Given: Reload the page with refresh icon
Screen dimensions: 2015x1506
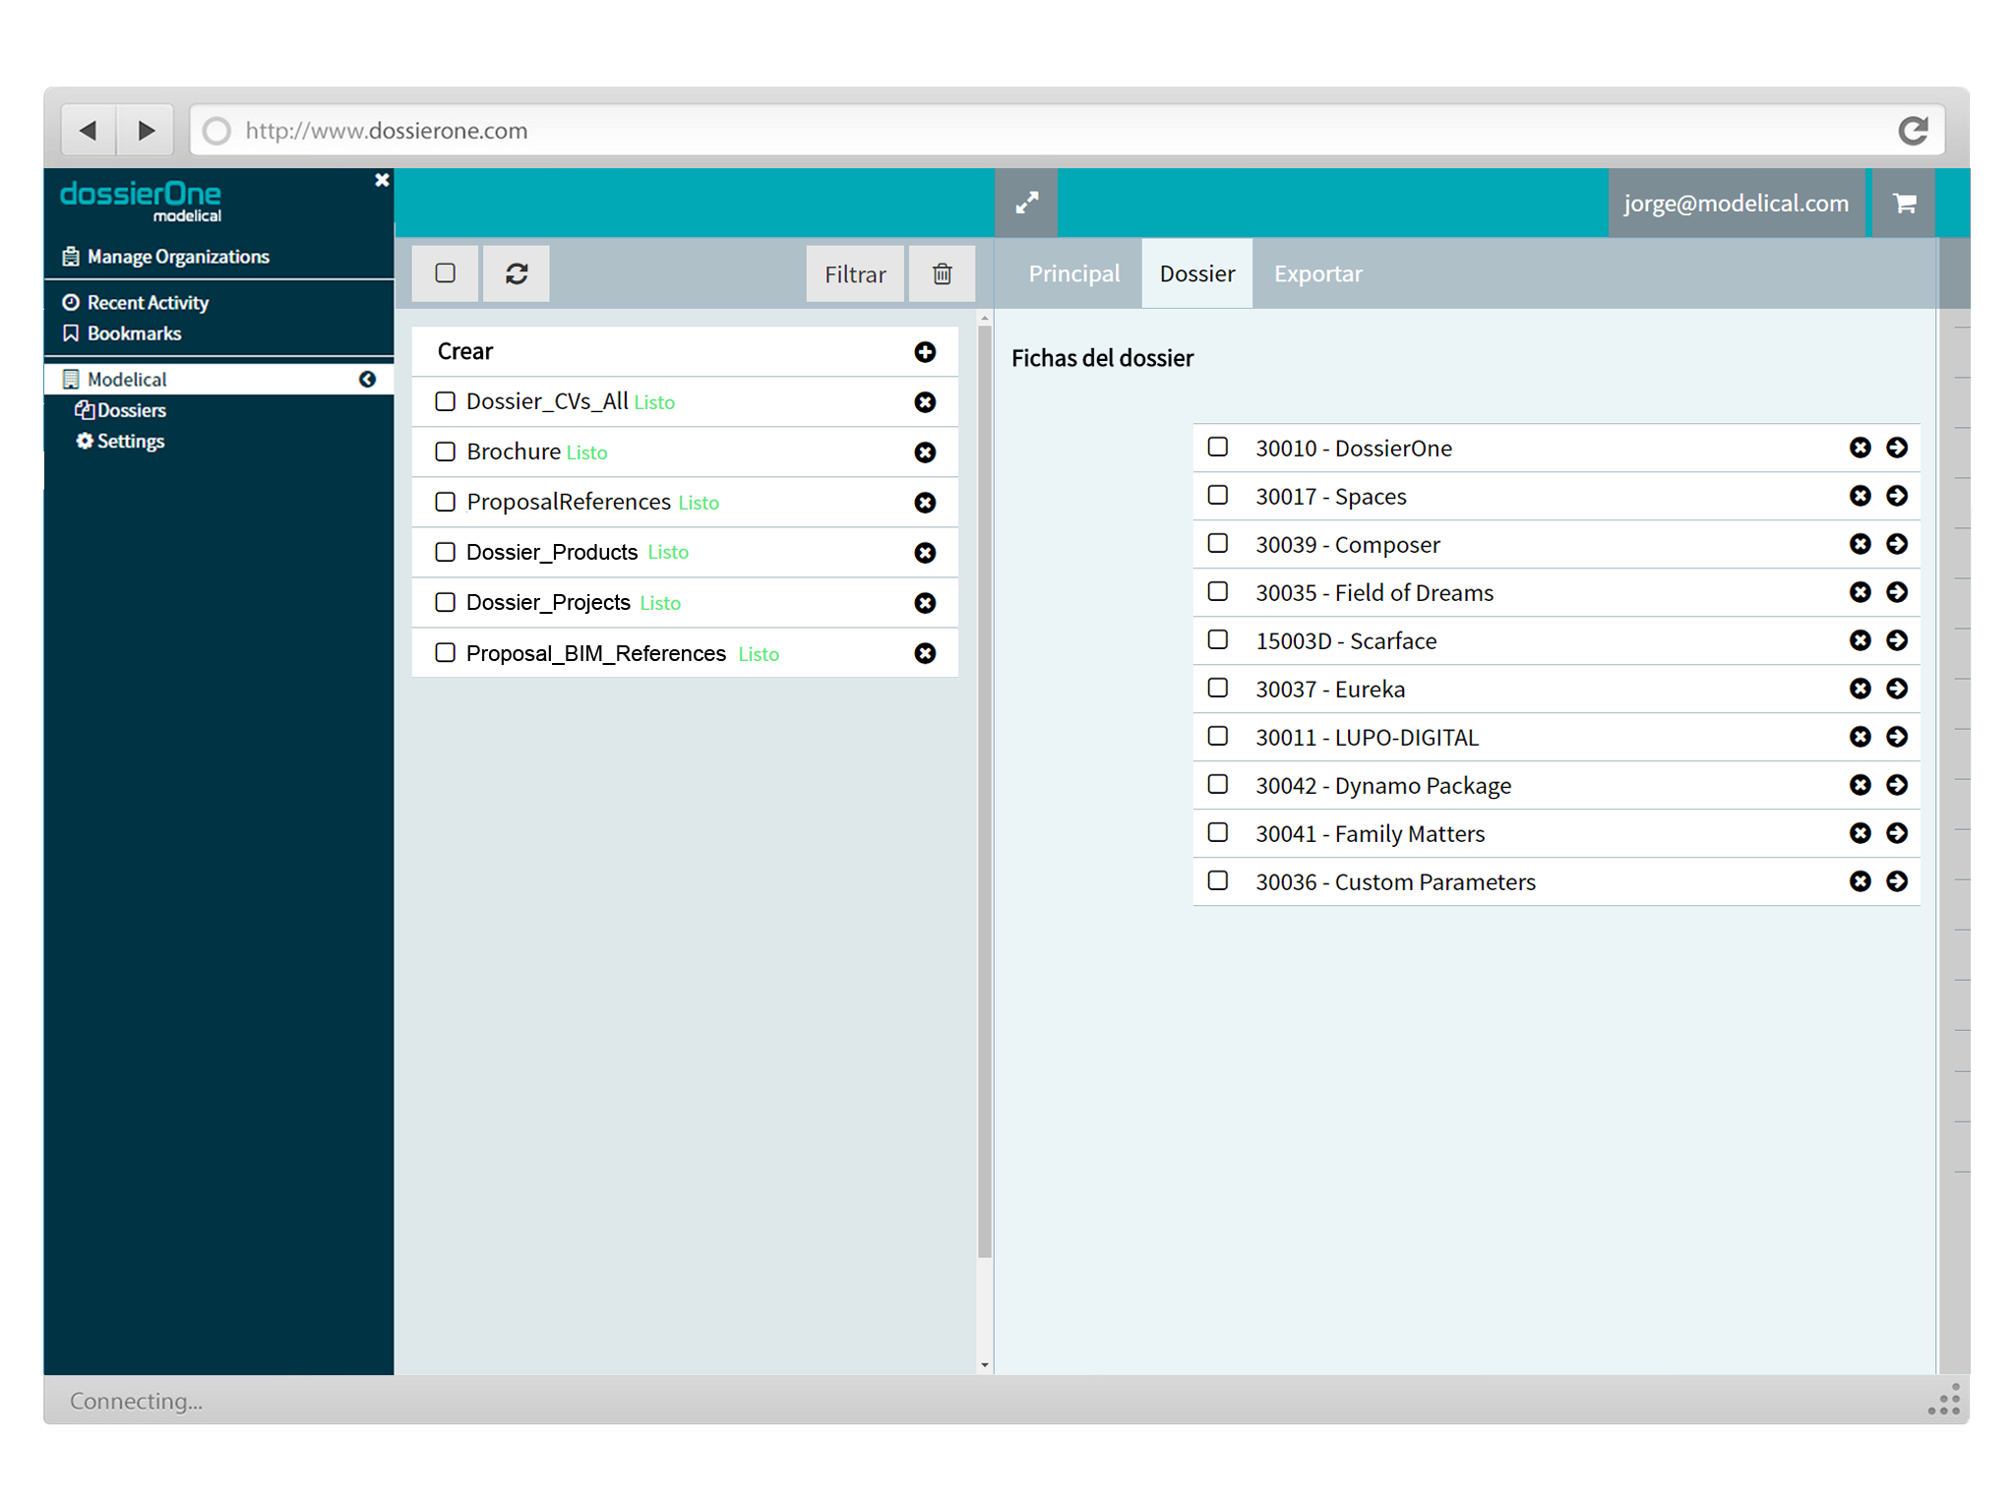Looking at the screenshot, I should pos(1912,130).
